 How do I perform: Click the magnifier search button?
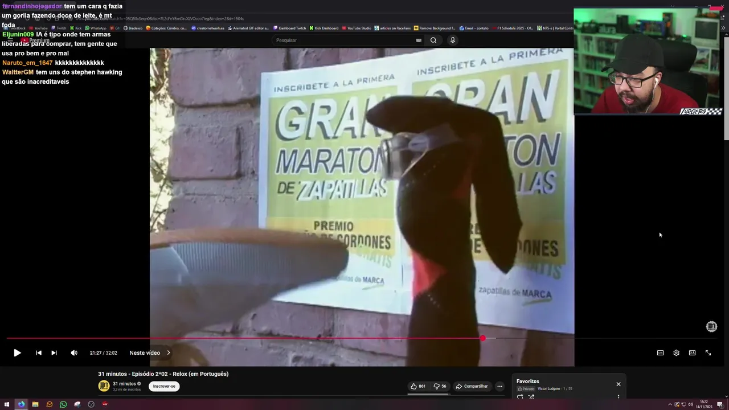click(x=433, y=40)
